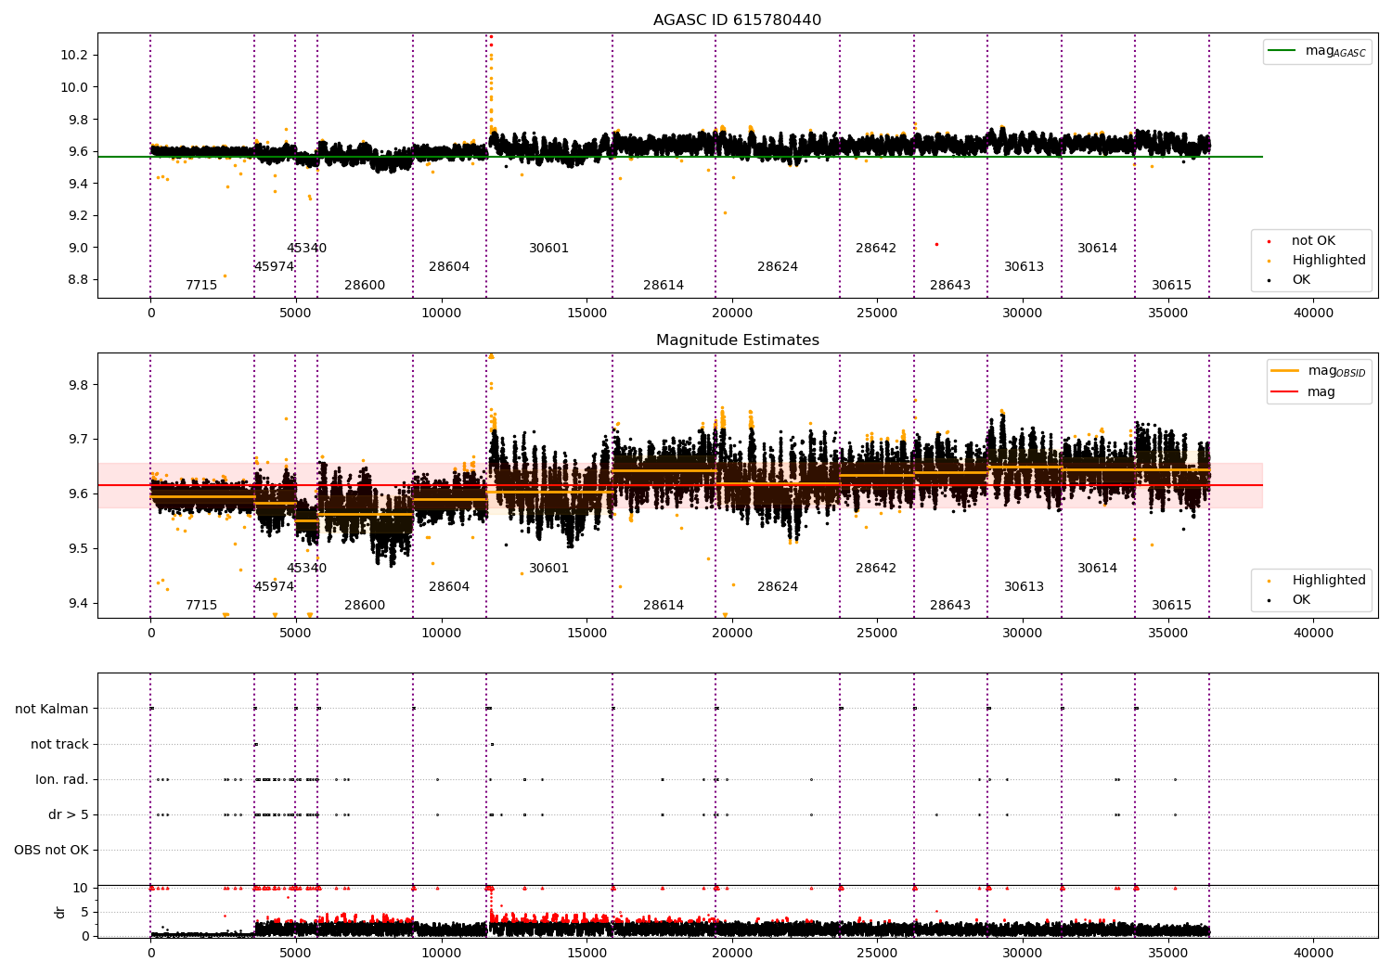Screen dimensions: 1392x974
Task: Click OBSID label 45974 in the top plot
Action: 274,267
